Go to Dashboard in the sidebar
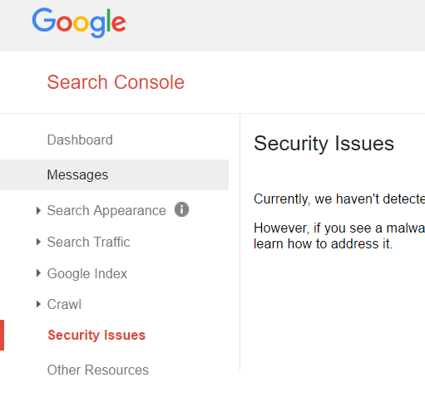This screenshot has width=425, height=417. pos(80,140)
